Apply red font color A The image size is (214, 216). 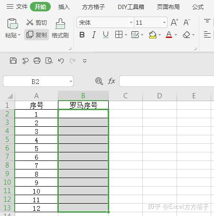[x=169, y=35]
